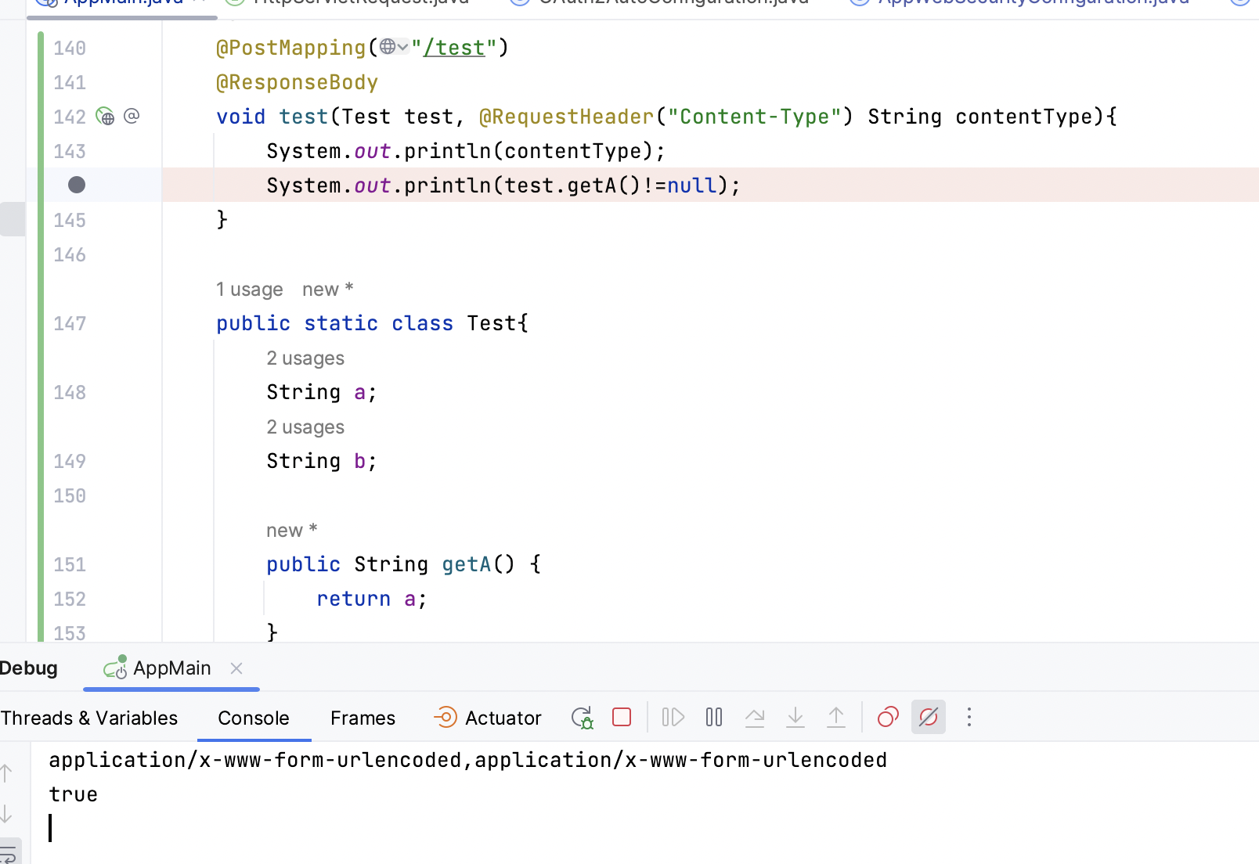Toggle soft-wrap in the console
The image size is (1259, 864).
(8, 854)
